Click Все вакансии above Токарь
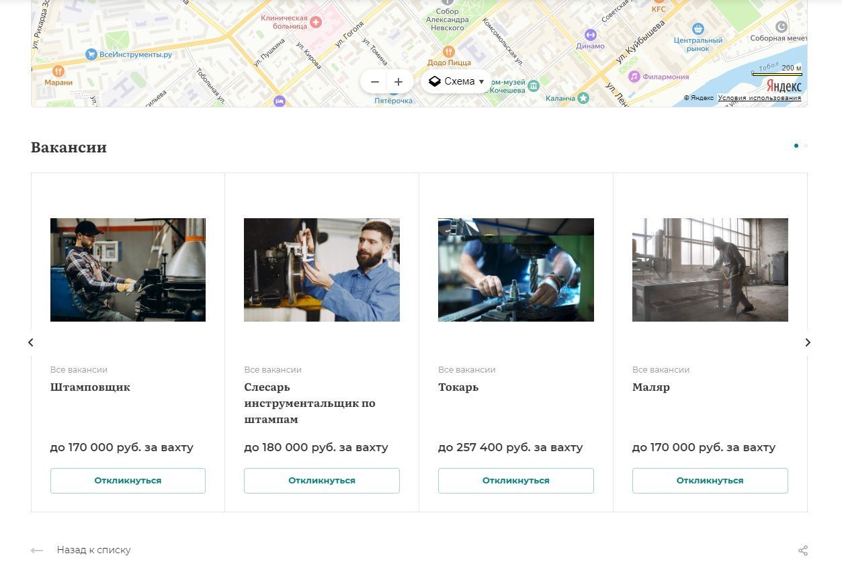Image resolution: width=842 pixels, height=564 pixels. (x=466, y=370)
